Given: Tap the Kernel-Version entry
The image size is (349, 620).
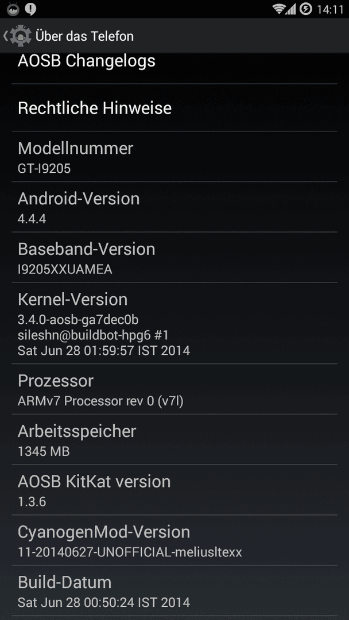Looking at the screenshot, I should pos(174,323).
